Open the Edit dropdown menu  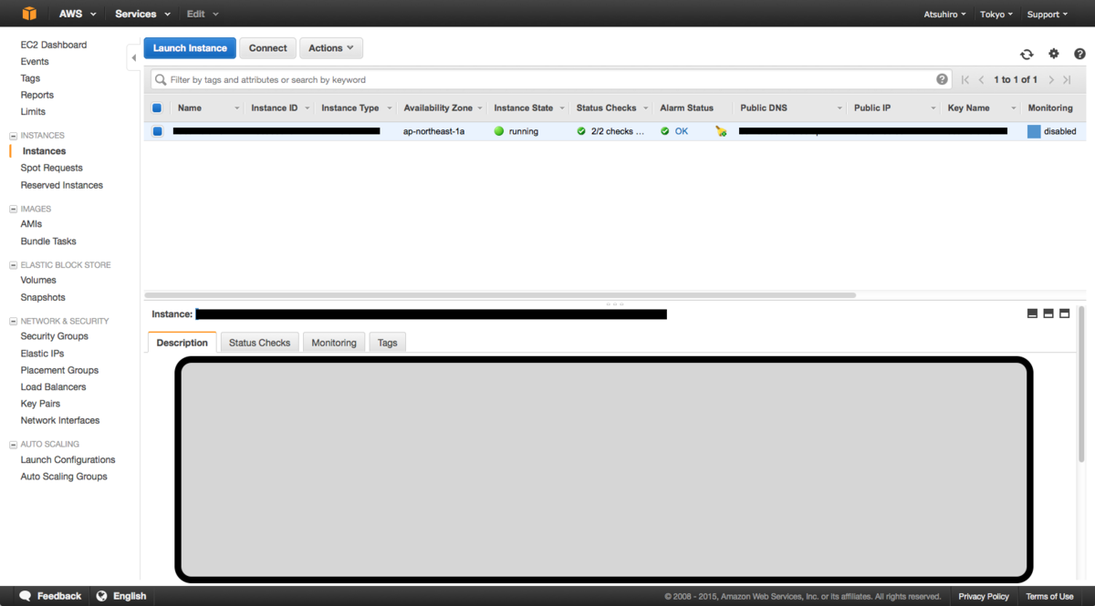pos(203,14)
